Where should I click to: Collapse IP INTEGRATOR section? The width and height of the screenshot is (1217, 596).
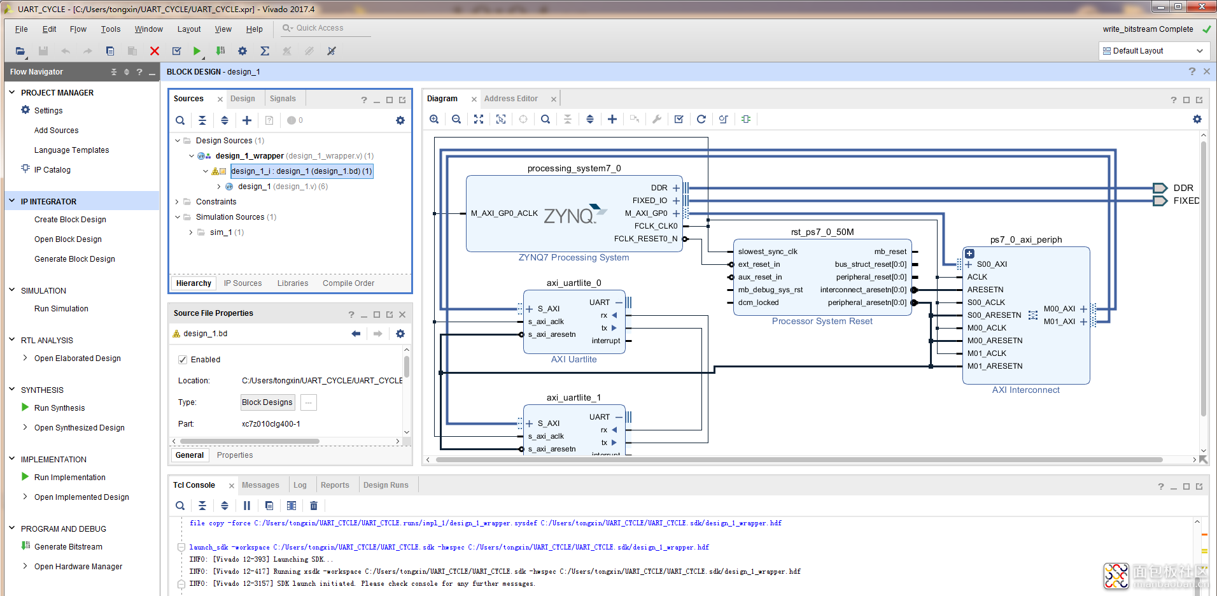pos(11,201)
